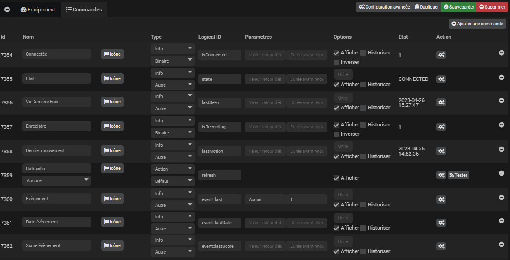The image size is (510, 260).
Task: Toggle Inverser checkbox for Enregistre command
Action: coord(336,134)
